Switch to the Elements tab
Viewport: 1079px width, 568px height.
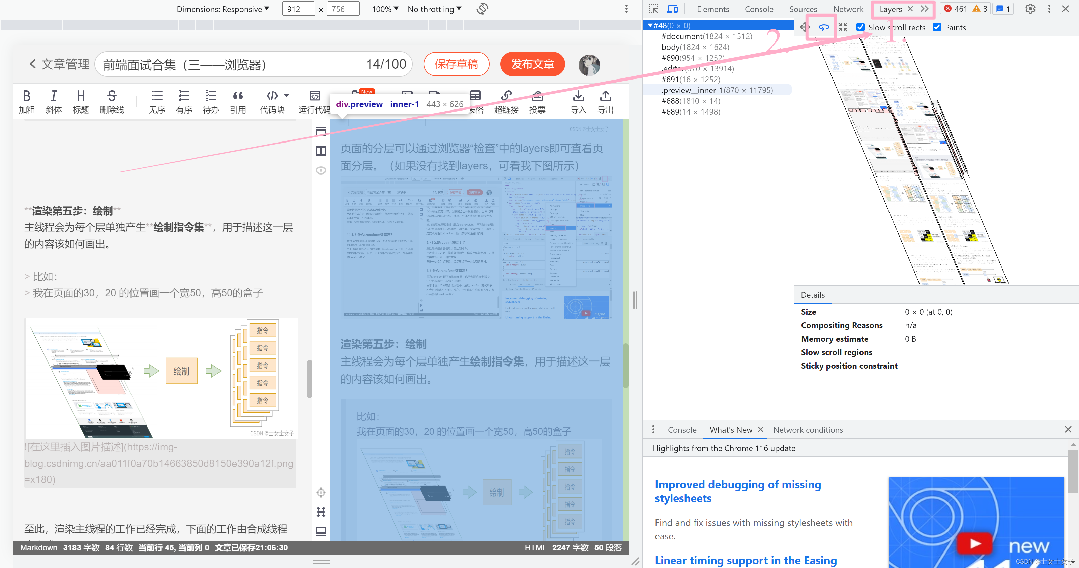pyautogui.click(x=713, y=9)
